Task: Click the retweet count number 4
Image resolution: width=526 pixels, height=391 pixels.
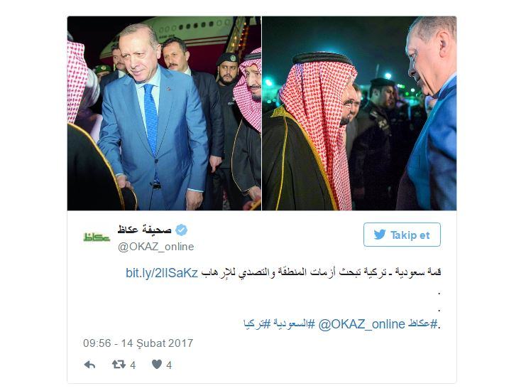Action: [133, 365]
